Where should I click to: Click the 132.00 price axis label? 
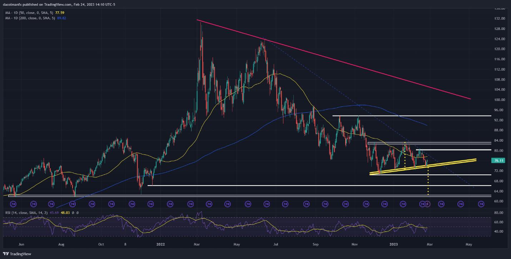tap(500, 19)
